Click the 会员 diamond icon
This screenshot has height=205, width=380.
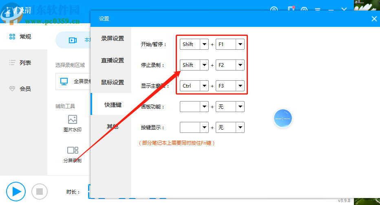pyautogui.click(x=12, y=89)
